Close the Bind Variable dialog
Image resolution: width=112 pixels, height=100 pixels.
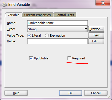pyautogui.click(x=103, y=3)
